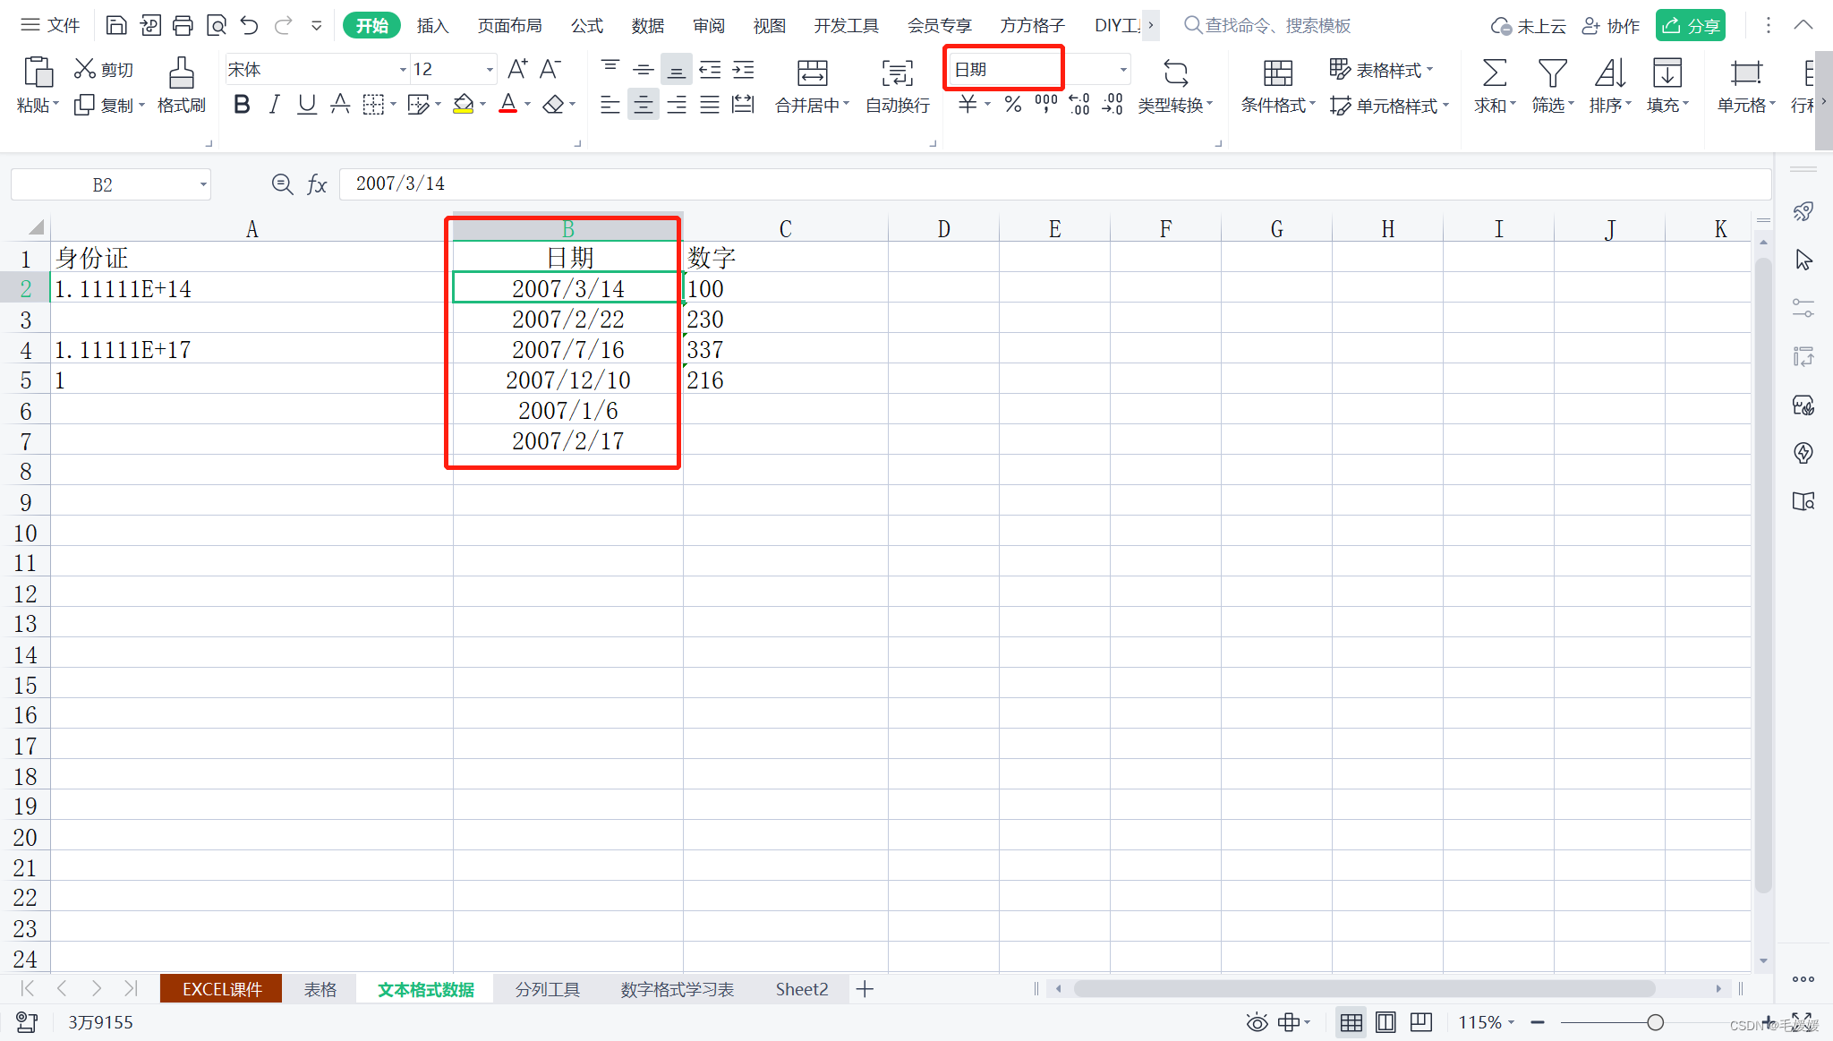This screenshot has height=1041, width=1833.
Task: Click the Type Conversion icon
Action: pyautogui.click(x=1175, y=73)
